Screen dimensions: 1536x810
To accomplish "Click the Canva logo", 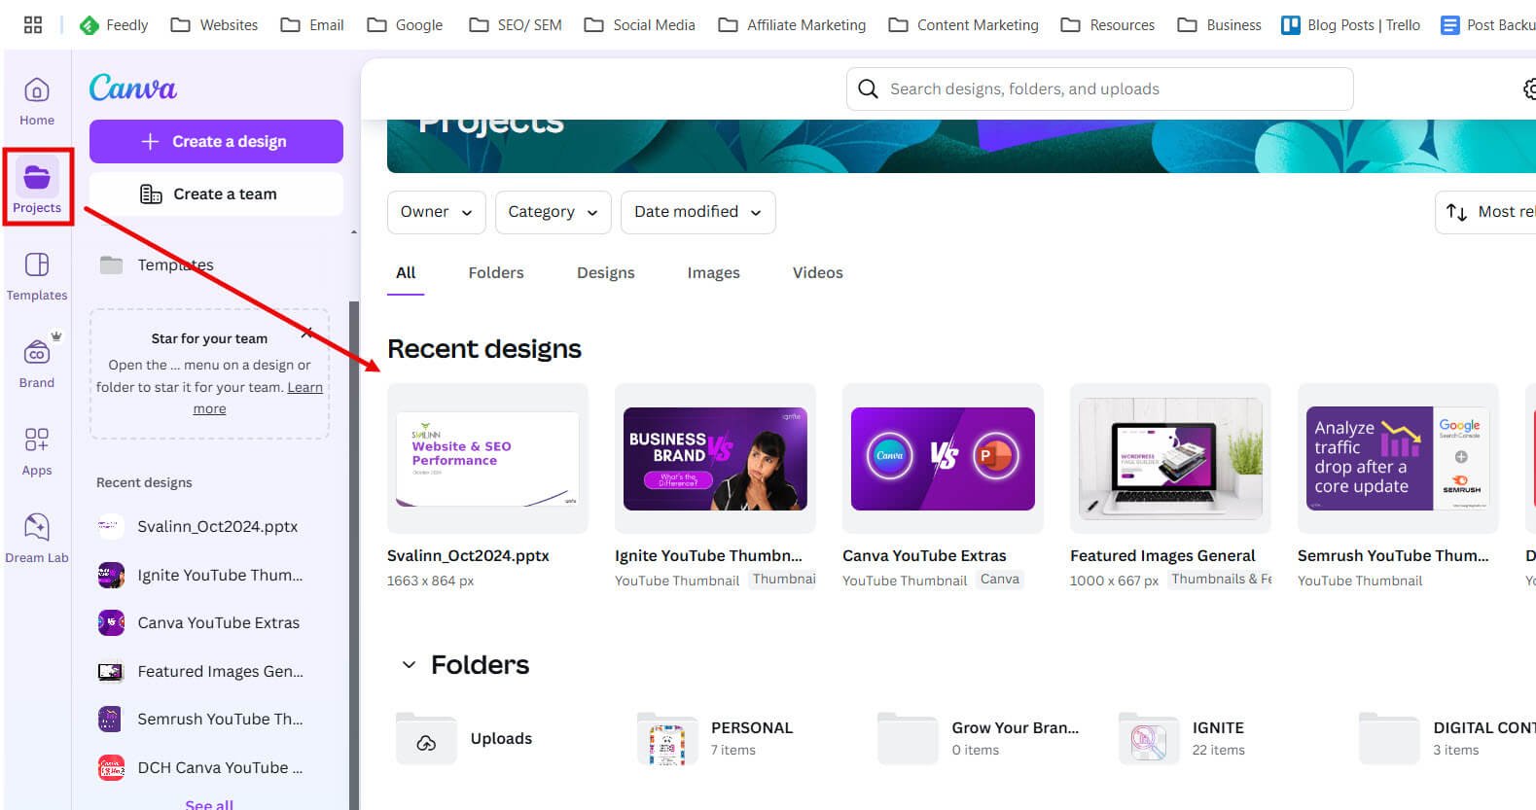I will coord(133,88).
